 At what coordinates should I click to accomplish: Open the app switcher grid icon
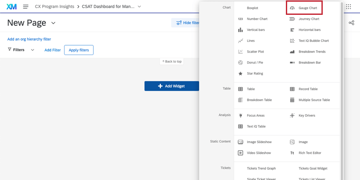pyautogui.click(x=348, y=7)
